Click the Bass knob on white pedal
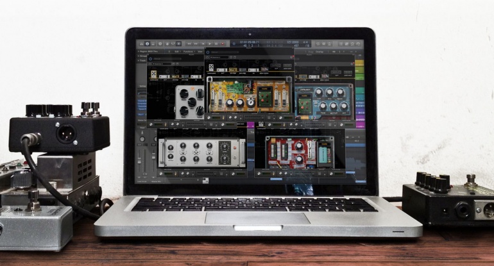Viewport: 494px width, 266px height. [x=184, y=94]
